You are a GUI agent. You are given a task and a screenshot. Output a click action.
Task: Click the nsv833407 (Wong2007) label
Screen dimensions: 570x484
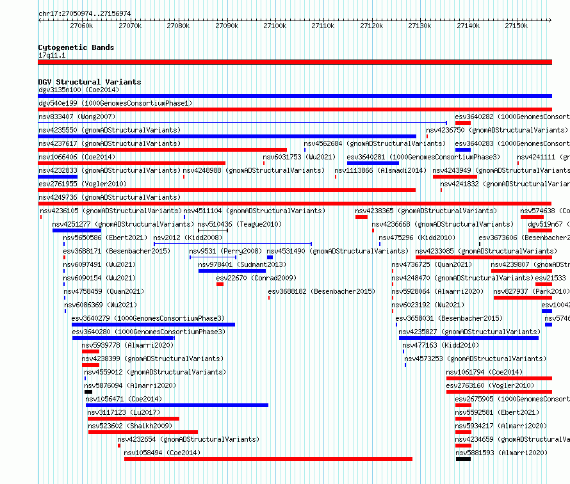click(x=77, y=117)
